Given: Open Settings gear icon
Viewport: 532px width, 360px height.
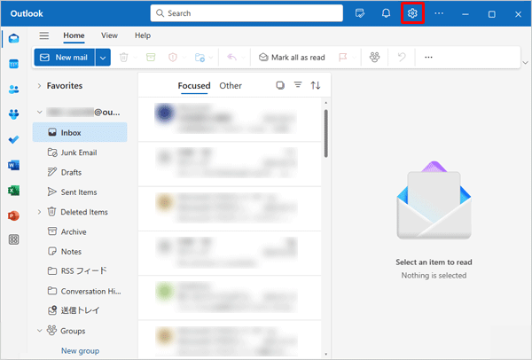Looking at the screenshot, I should [x=412, y=13].
